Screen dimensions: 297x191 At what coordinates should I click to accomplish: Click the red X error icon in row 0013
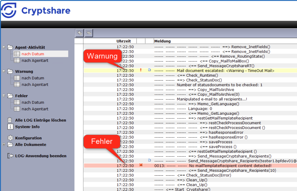(141, 165)
